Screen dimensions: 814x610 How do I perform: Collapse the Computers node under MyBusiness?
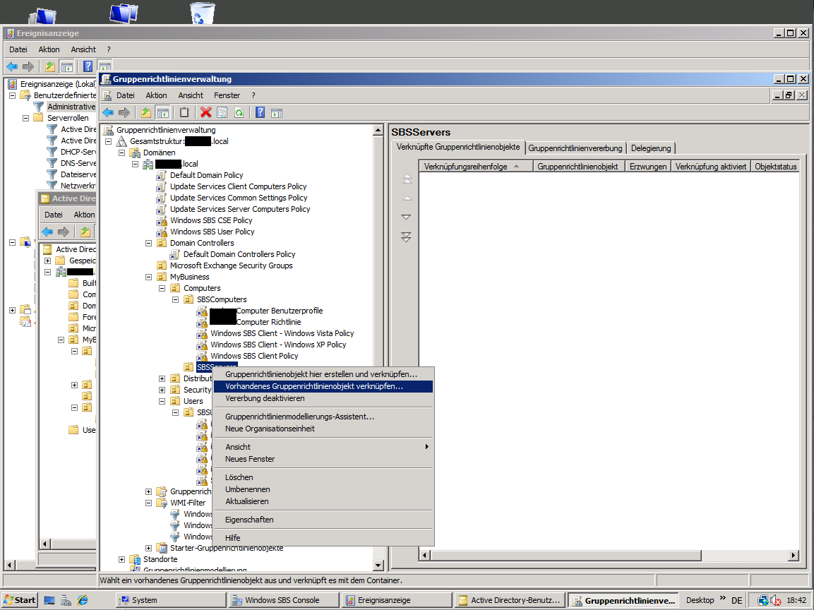tap(162, 288)
